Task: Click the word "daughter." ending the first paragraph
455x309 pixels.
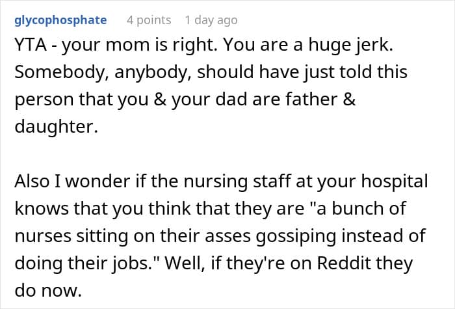Action: click(x=57, y=127)
